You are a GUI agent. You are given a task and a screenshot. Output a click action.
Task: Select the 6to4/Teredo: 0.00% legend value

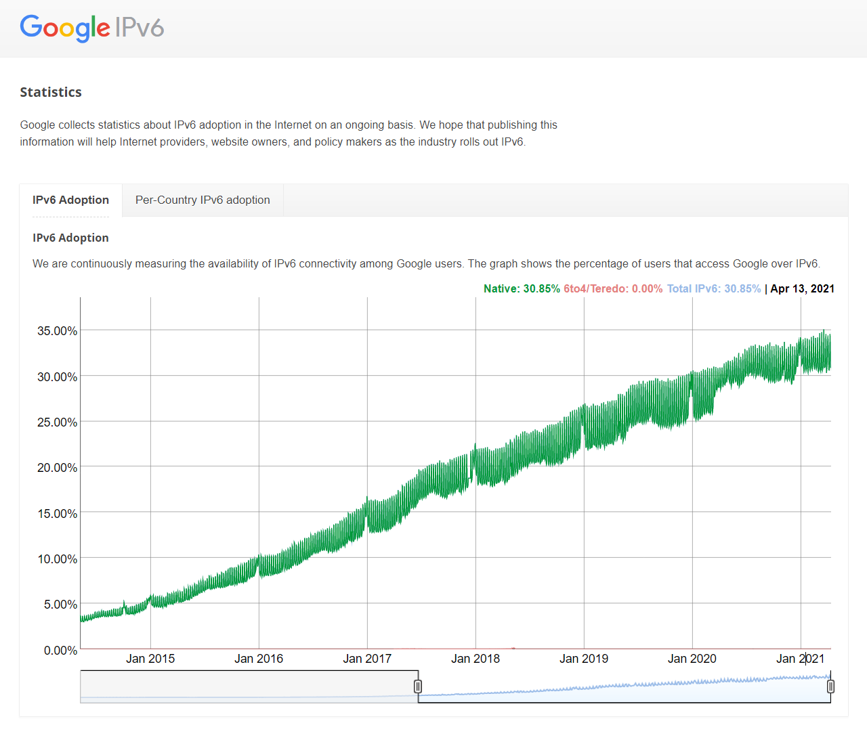(x=613, y=288)
